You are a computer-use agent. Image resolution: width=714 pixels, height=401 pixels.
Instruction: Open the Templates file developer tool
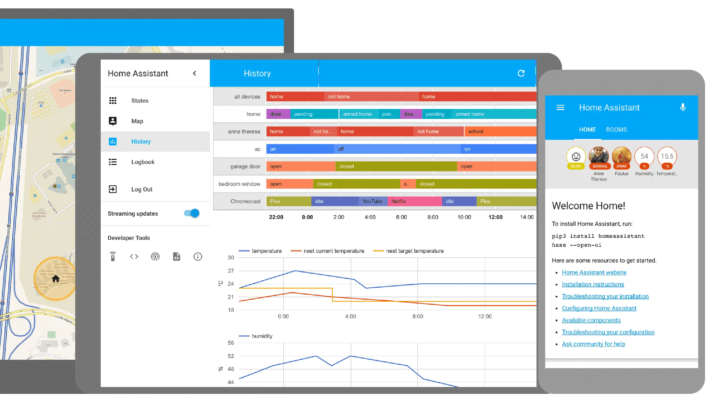176,257
